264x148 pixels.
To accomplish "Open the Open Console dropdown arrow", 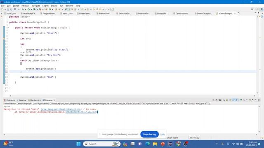I will pyautogui.click(x=252, y=100).
